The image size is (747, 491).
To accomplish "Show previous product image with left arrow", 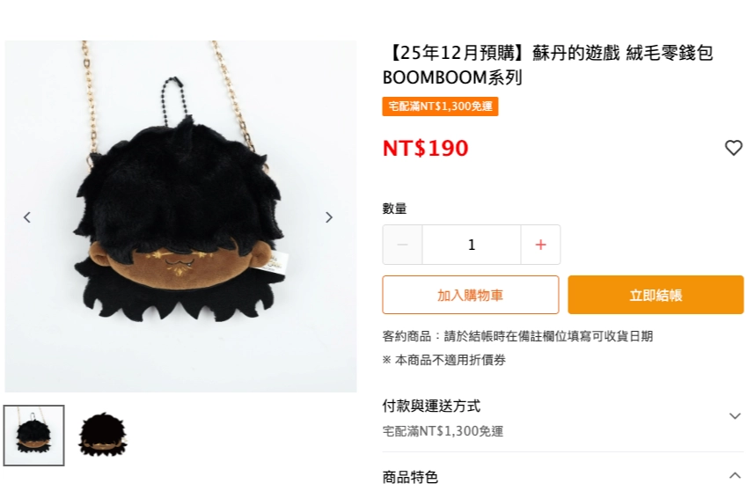I will (x=27, y=217).
